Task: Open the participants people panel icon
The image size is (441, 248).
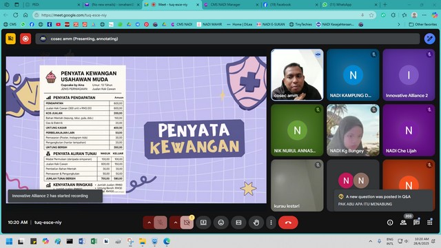Action: (403, 223)
